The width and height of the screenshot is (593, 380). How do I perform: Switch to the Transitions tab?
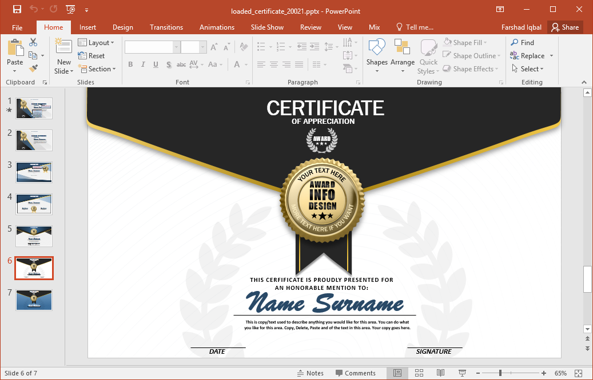166,27
